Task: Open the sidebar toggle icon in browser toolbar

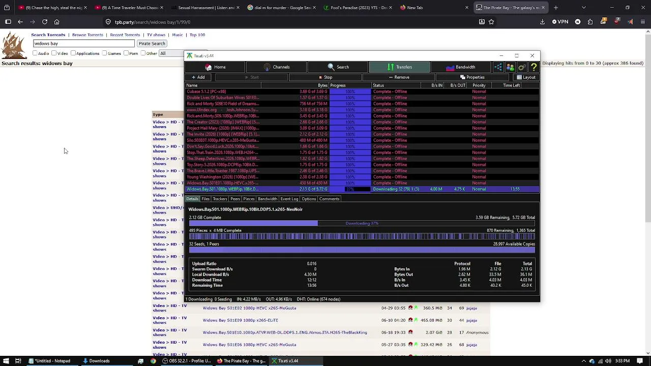Action: [8, 22]
